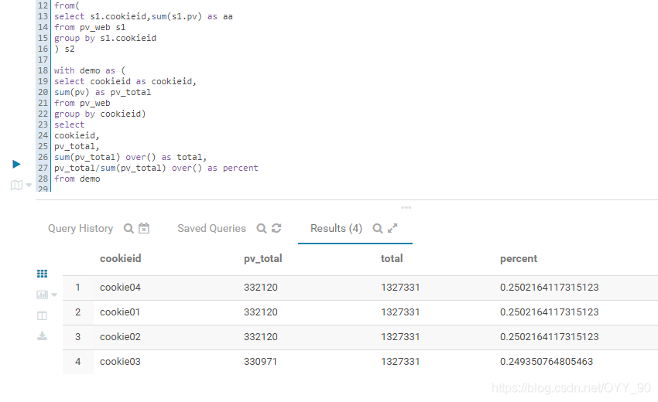Viewport: 658px width, 402px height.
Task: Switch to grid view of results
Action: click(42, 274)
